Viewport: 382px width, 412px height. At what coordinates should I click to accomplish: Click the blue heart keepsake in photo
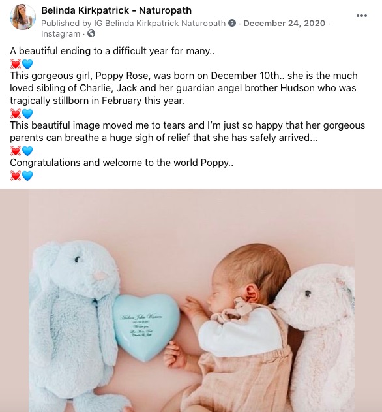point(147,326)
